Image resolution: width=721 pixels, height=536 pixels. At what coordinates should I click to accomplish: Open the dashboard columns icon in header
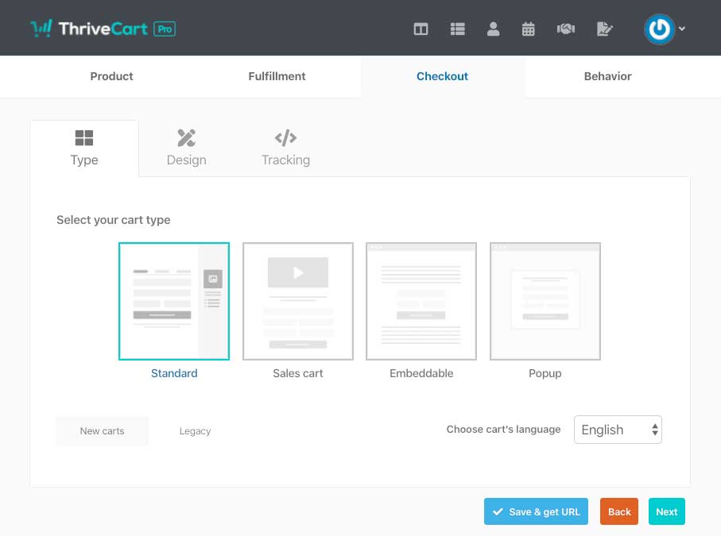[x=421, y=27]
